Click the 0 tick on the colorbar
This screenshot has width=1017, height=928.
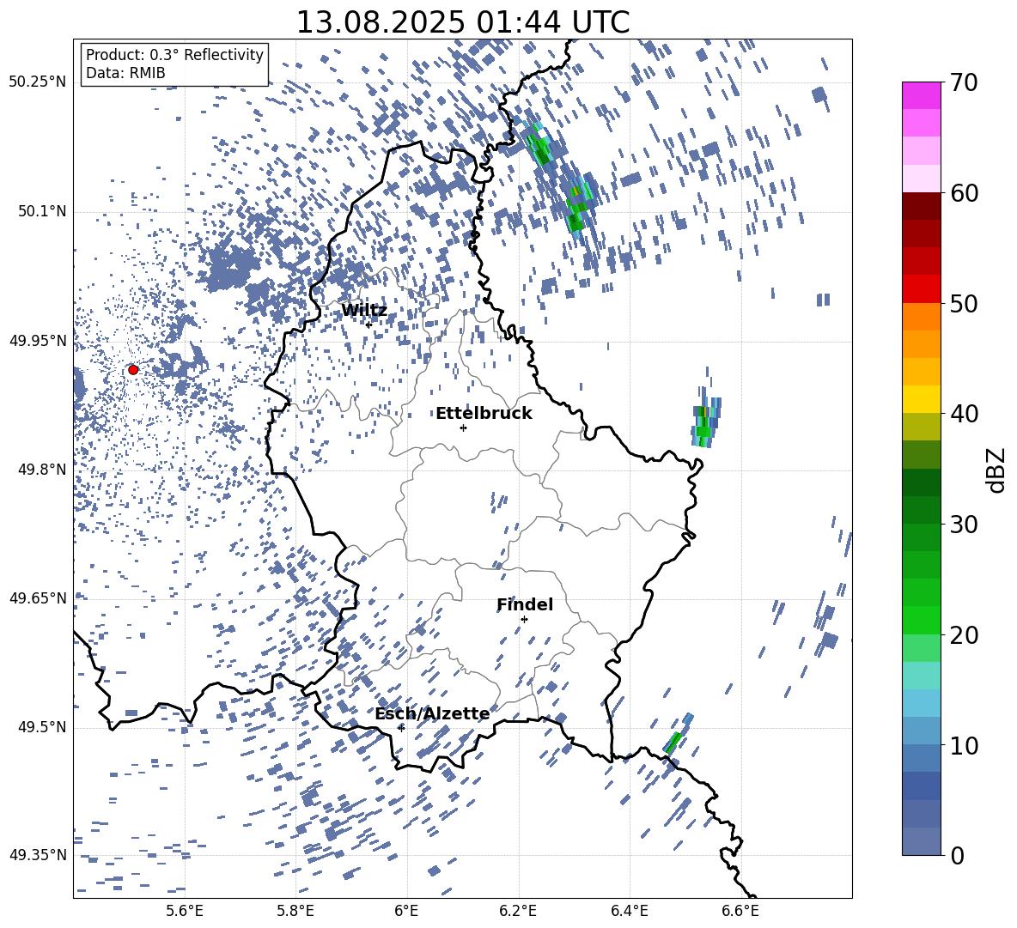pos(957,855)
